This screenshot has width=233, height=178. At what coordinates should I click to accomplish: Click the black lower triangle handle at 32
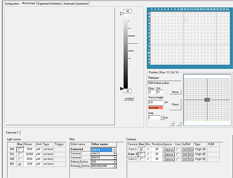[122, 89]
